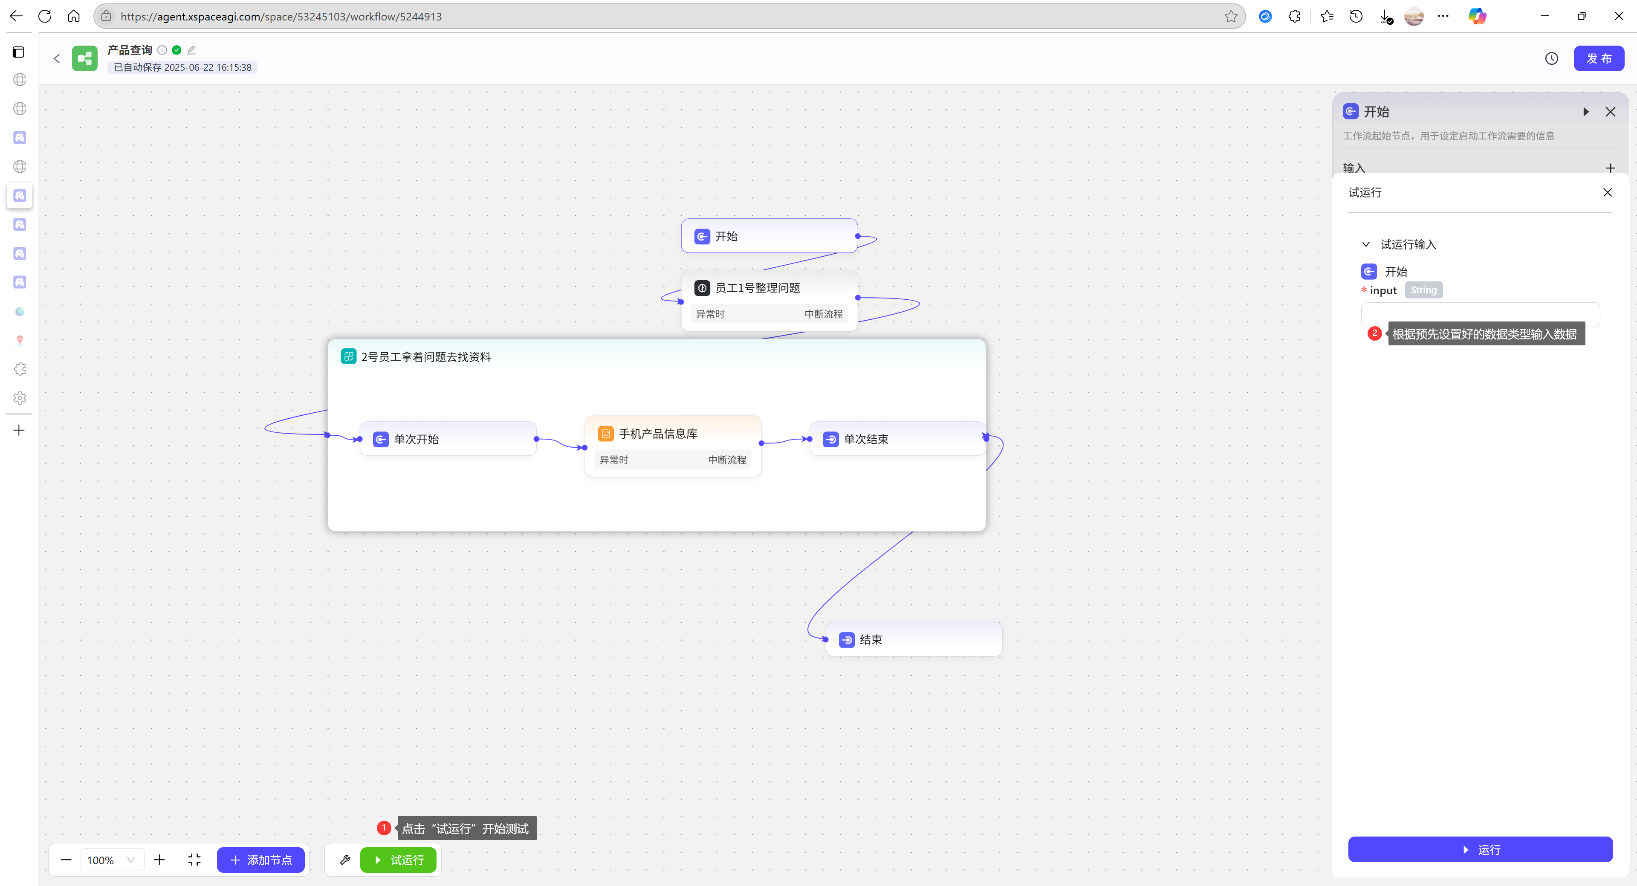Click zoom out minus icon

66,860
